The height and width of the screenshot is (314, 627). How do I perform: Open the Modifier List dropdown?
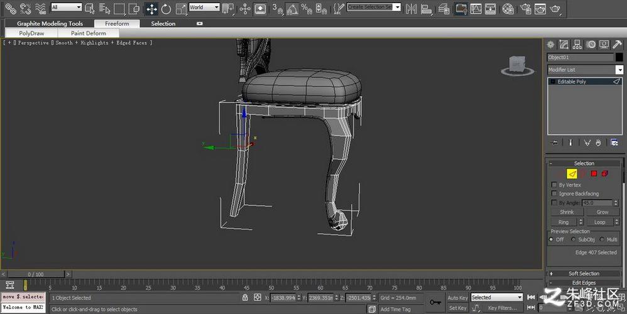[585, 70]
